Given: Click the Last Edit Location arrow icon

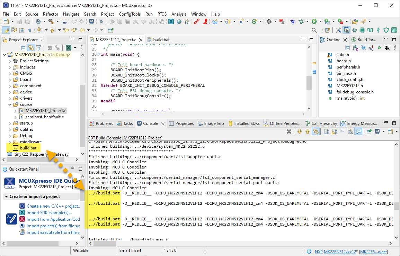Looking at the screenshot, I should click(x=66, y=30).
